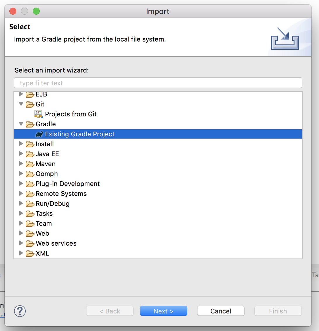Collapse the Gradle tree category
Screen dimensions: 319x331
coord(21,124)
